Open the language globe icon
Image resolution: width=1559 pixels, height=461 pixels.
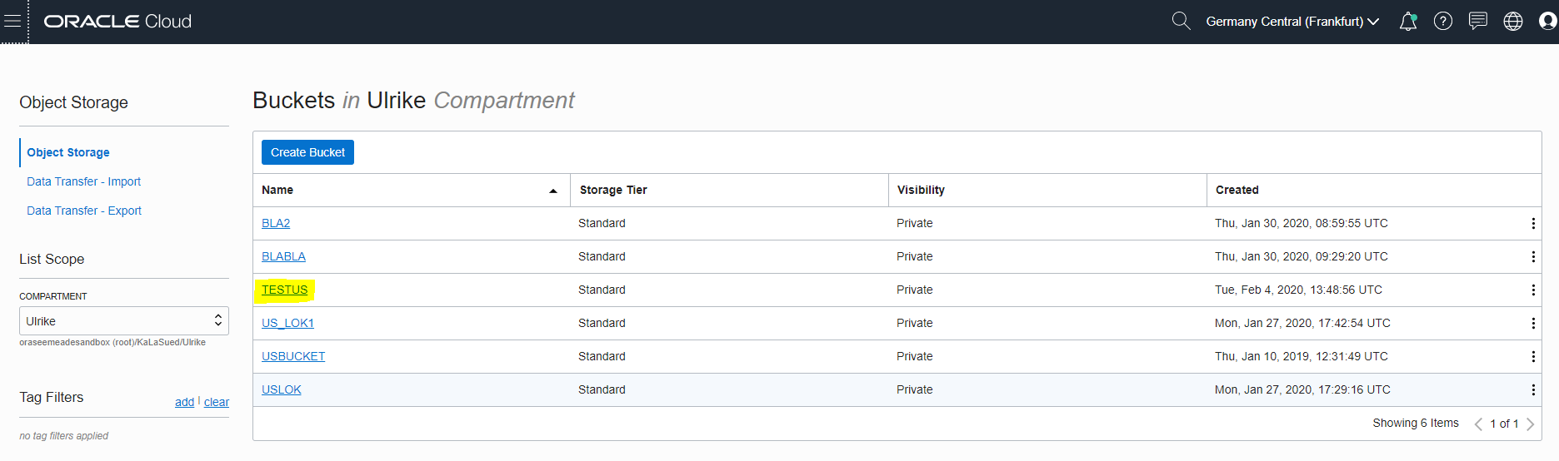point(1513,22)
